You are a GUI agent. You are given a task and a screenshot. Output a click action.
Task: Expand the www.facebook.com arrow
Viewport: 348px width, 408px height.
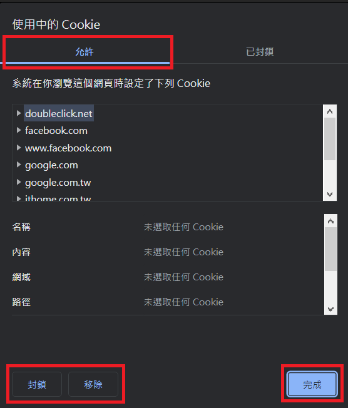pos(19,148)
